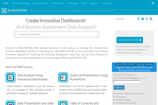Open the About Us page
Image resolution: width=158 pixels, height=105 pixels.
(94, 3)
